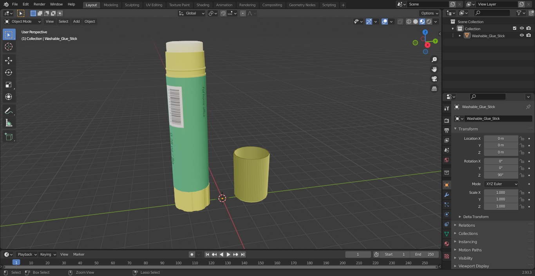Open the Add menu in viewport header
Viewport: 535px width, 276px height.
pyautogui.click(x=76, y=22)
